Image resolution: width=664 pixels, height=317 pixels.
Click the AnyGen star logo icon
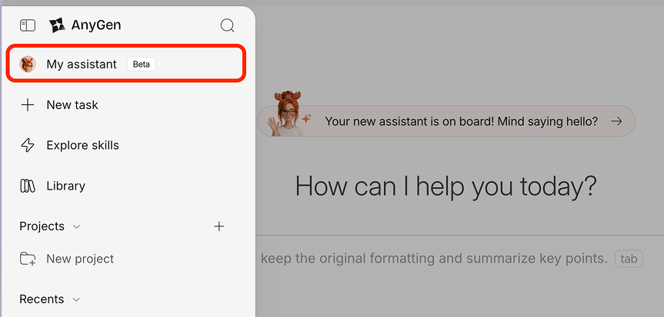(57, 25)
